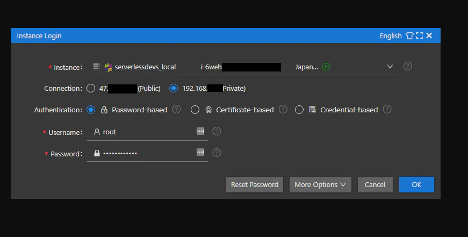The width and height of the screenshot is (468, 237).
Task: Click help icon next to Username field
Action: click(x=217, y=131)
